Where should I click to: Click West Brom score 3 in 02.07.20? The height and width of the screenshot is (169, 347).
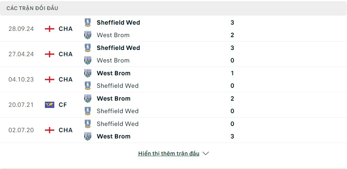click(232, 136)
